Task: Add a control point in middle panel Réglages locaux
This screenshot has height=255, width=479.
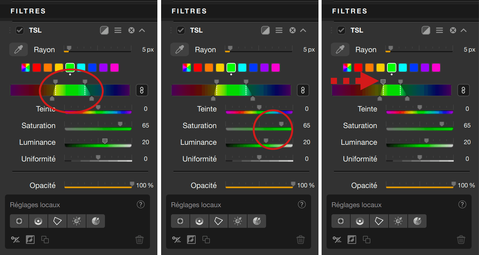Action: 180,221
